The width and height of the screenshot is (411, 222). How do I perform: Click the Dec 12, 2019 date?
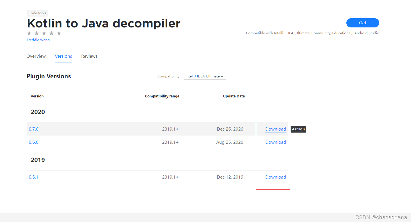[x=230, y=177]
